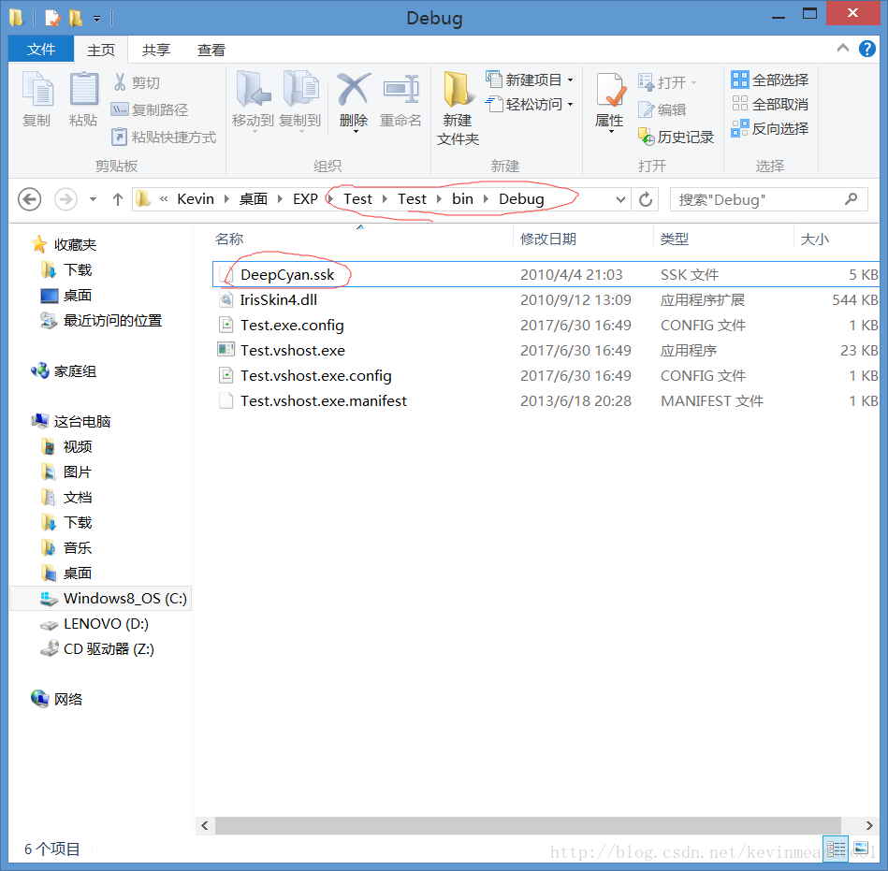Open the File (文件) tab

pyautogui.click(x=41, y=50)
